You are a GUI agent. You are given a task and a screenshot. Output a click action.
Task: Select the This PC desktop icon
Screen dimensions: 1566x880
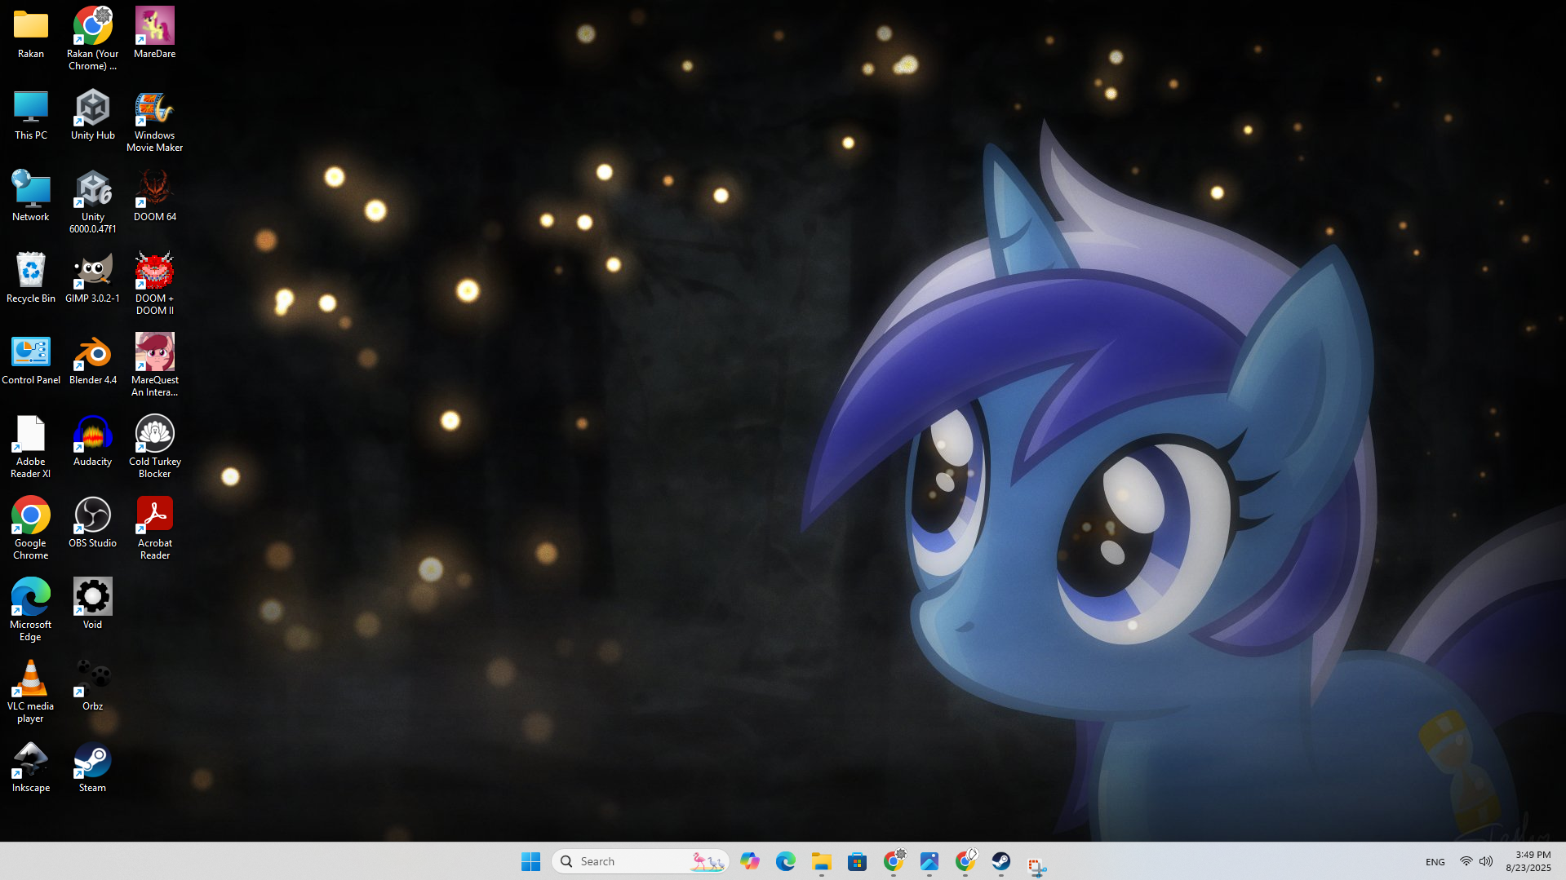pos(31,115)
